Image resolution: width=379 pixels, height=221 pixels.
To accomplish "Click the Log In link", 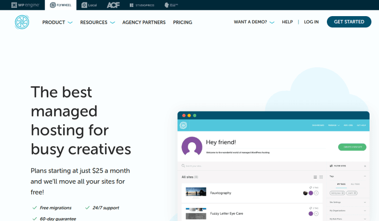I will (x=311, y=22).
